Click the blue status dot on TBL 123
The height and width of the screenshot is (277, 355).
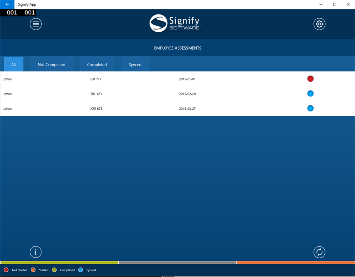coord(310,93)
